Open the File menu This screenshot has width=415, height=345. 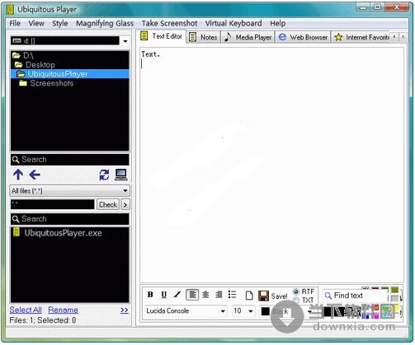click(x=15, y=23)
